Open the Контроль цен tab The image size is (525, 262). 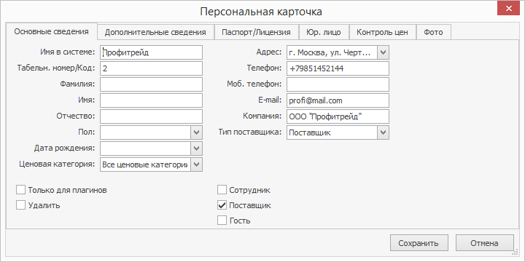[x=382, y=33]
